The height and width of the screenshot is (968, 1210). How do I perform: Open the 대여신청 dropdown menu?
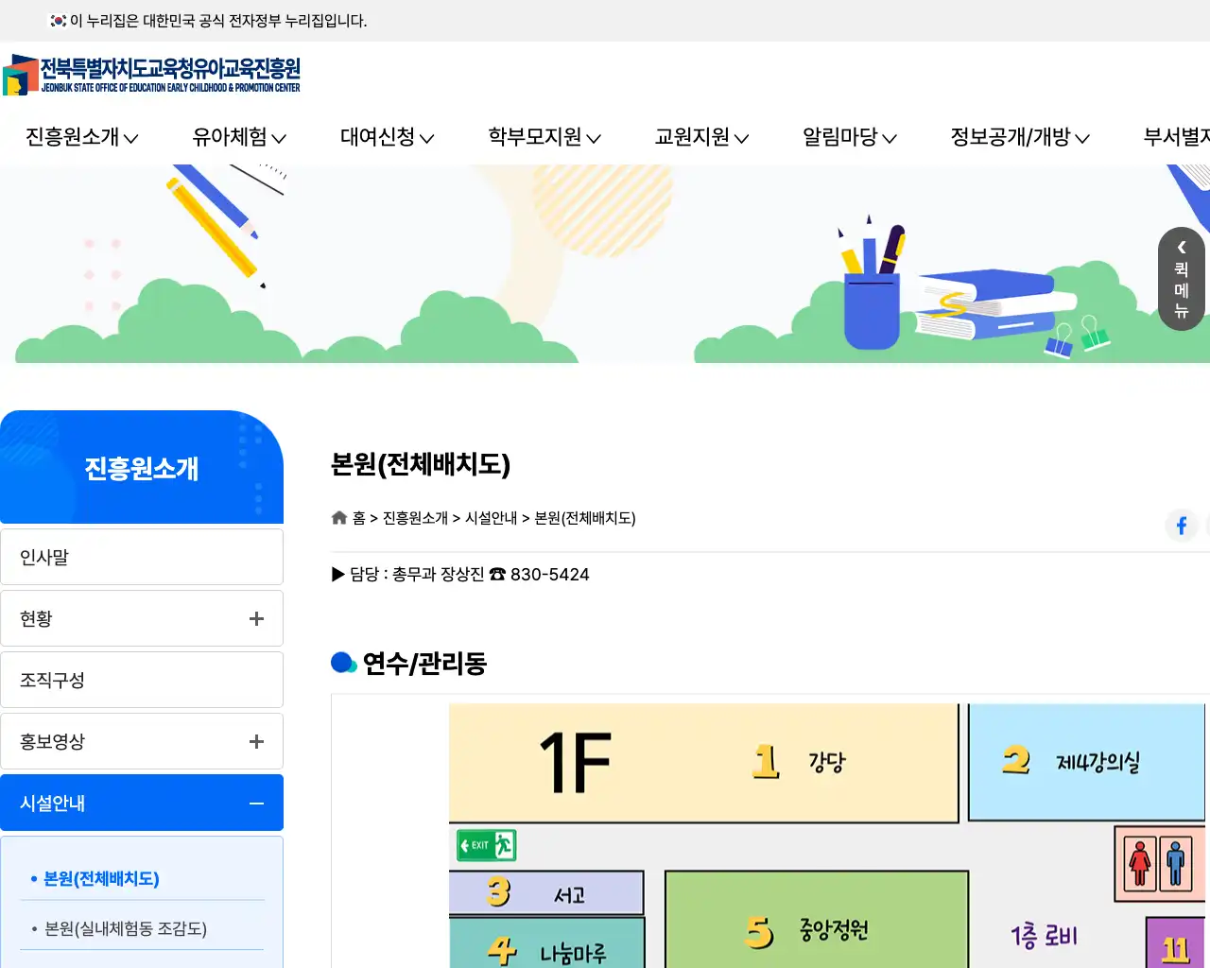tap(386, 137)
